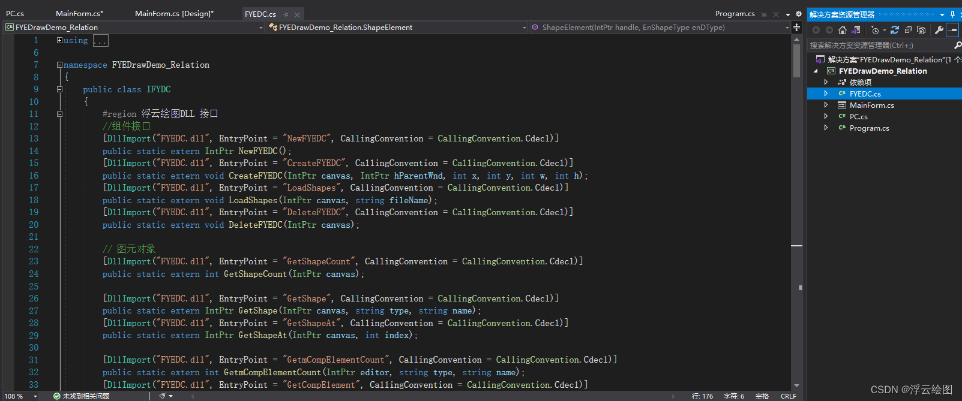Switch to MainForm.cs [Design]* tab

[x=174, y=13]
